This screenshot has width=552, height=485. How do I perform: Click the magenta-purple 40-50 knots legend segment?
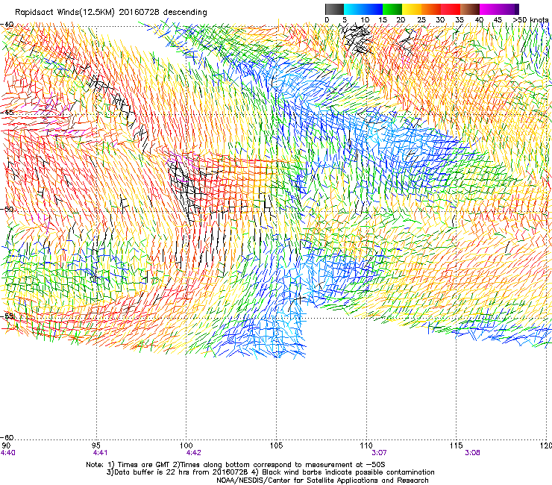point(499,9)
